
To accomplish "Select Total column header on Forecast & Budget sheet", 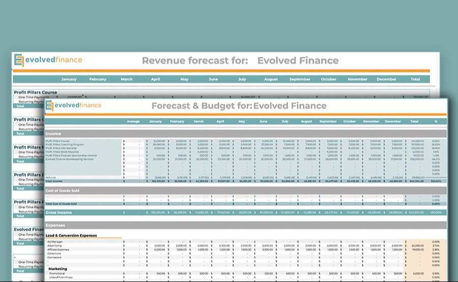I will pyautogui.click(x=414, y=121).
